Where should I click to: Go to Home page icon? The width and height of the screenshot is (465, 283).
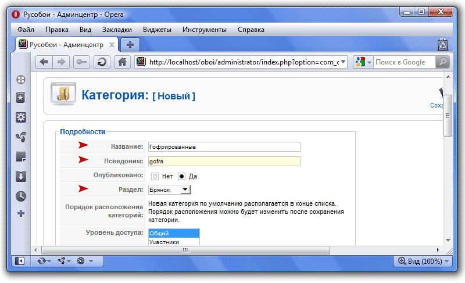121,62
